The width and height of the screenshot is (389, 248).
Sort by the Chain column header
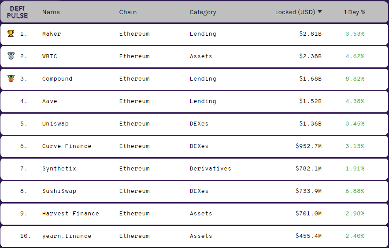128,12
